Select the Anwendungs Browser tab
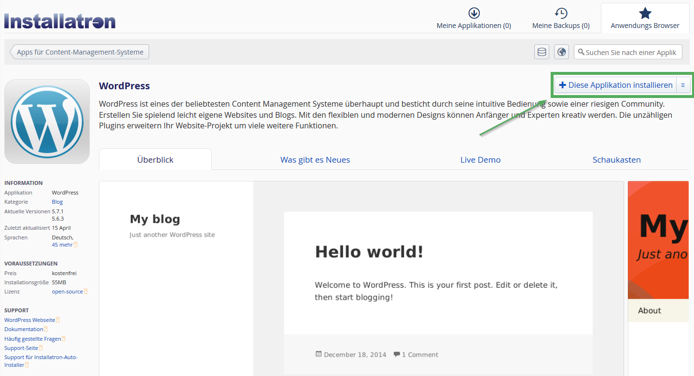This screenshot has height=376, width=694. [645, 18]
